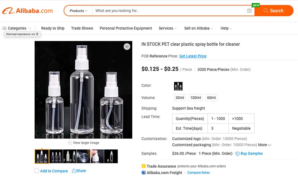This screenshot has width=298, height=176.
Task: Click the magnifier View larger image icon
Action: click(70, 143)
